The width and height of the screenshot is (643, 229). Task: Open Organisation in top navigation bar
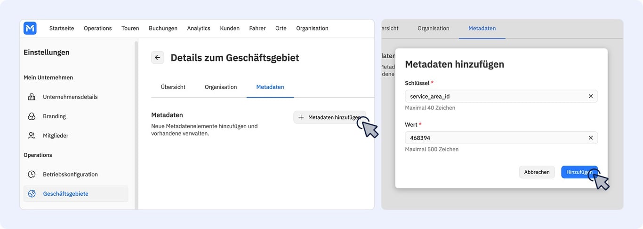pos(312,28)
